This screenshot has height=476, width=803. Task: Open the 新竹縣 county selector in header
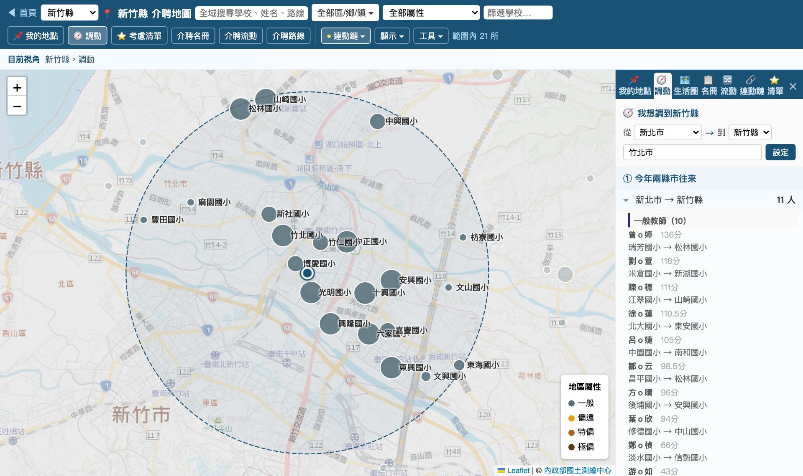[70, 13]
